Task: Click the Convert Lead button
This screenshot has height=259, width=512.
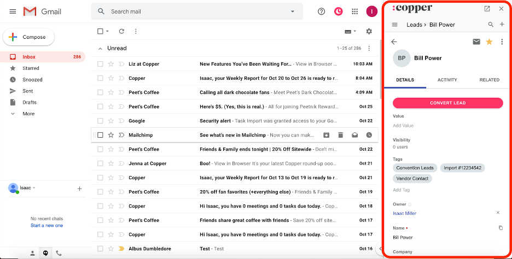Action: tap(447, 103)
